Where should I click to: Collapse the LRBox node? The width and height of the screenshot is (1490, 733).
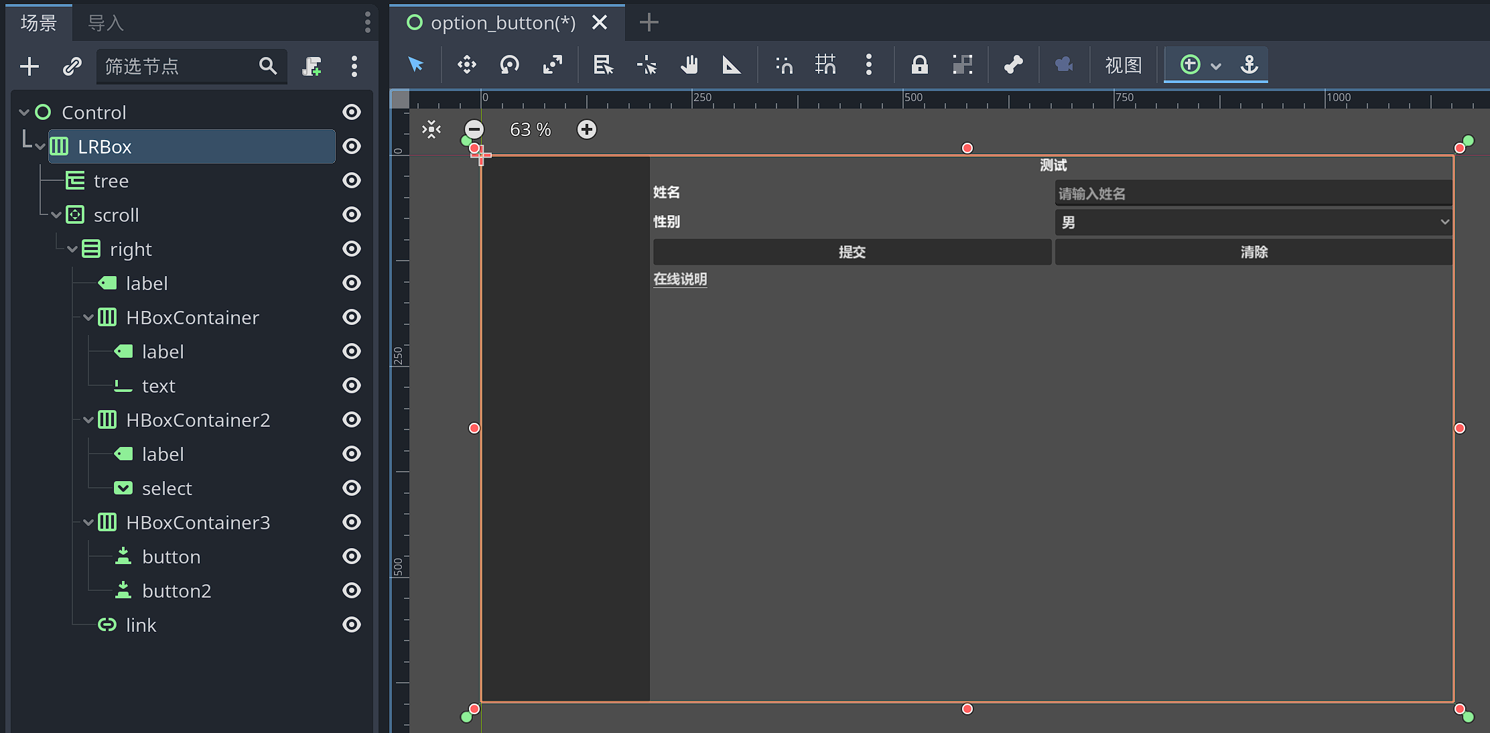click(x=40, y=146)
